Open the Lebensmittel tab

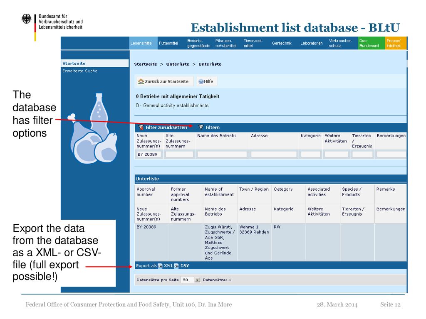point(143,43)
